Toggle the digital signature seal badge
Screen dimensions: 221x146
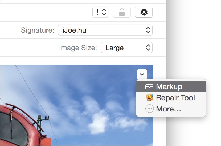pyautogui.click(x=144, y=12)
